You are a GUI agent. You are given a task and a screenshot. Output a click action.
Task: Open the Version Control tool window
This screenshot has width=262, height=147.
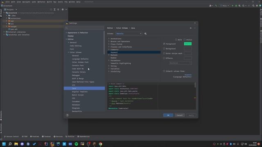coord(11,136)
